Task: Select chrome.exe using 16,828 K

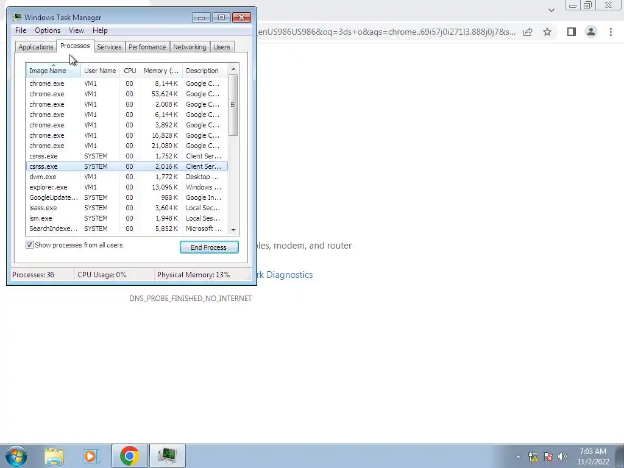Action: (127, 135)
